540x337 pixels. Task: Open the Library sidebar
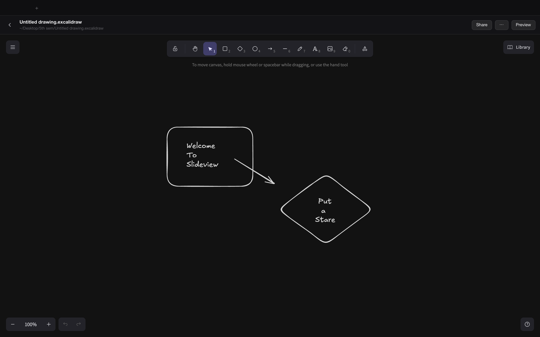(519, 47)
